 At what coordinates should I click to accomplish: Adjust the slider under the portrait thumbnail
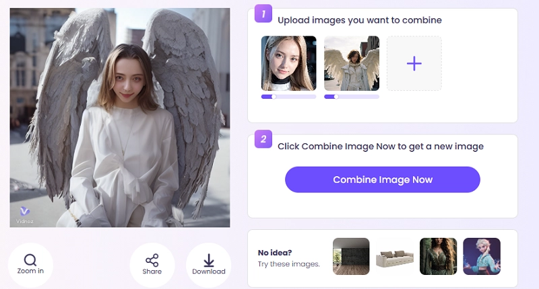(x=274, y=97)
